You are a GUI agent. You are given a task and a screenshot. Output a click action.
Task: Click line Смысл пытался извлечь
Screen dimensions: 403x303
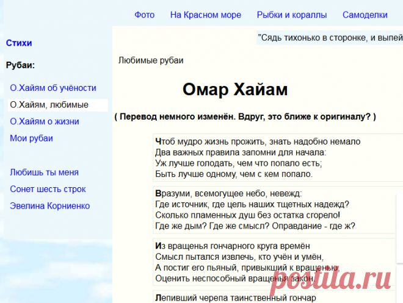(239, 257)
